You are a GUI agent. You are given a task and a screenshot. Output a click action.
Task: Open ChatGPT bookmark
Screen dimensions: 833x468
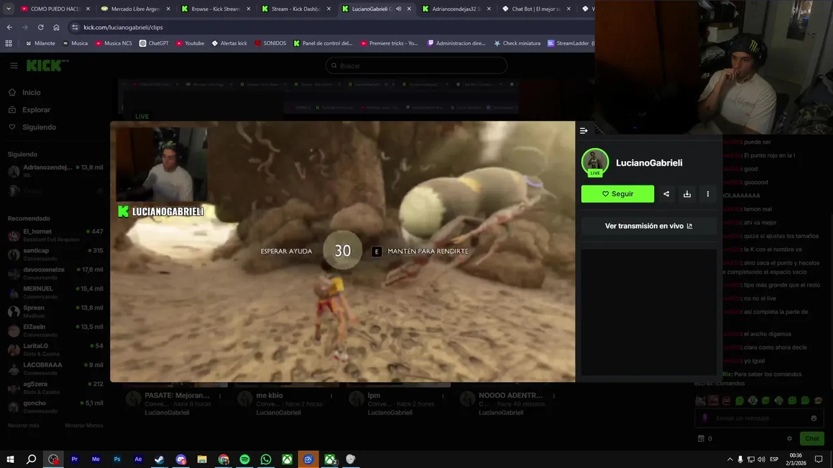coord(154,44)
